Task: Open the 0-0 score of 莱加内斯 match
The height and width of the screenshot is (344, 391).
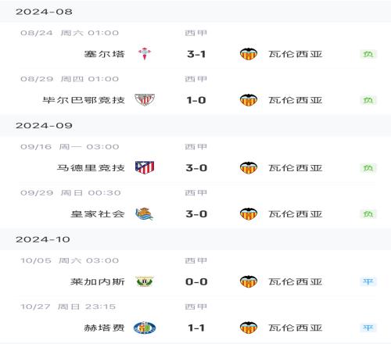Action: tap(196, 281)
